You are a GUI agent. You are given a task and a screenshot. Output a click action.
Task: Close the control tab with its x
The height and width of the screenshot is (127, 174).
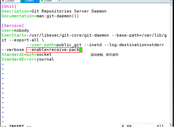(x=18, y=1)
